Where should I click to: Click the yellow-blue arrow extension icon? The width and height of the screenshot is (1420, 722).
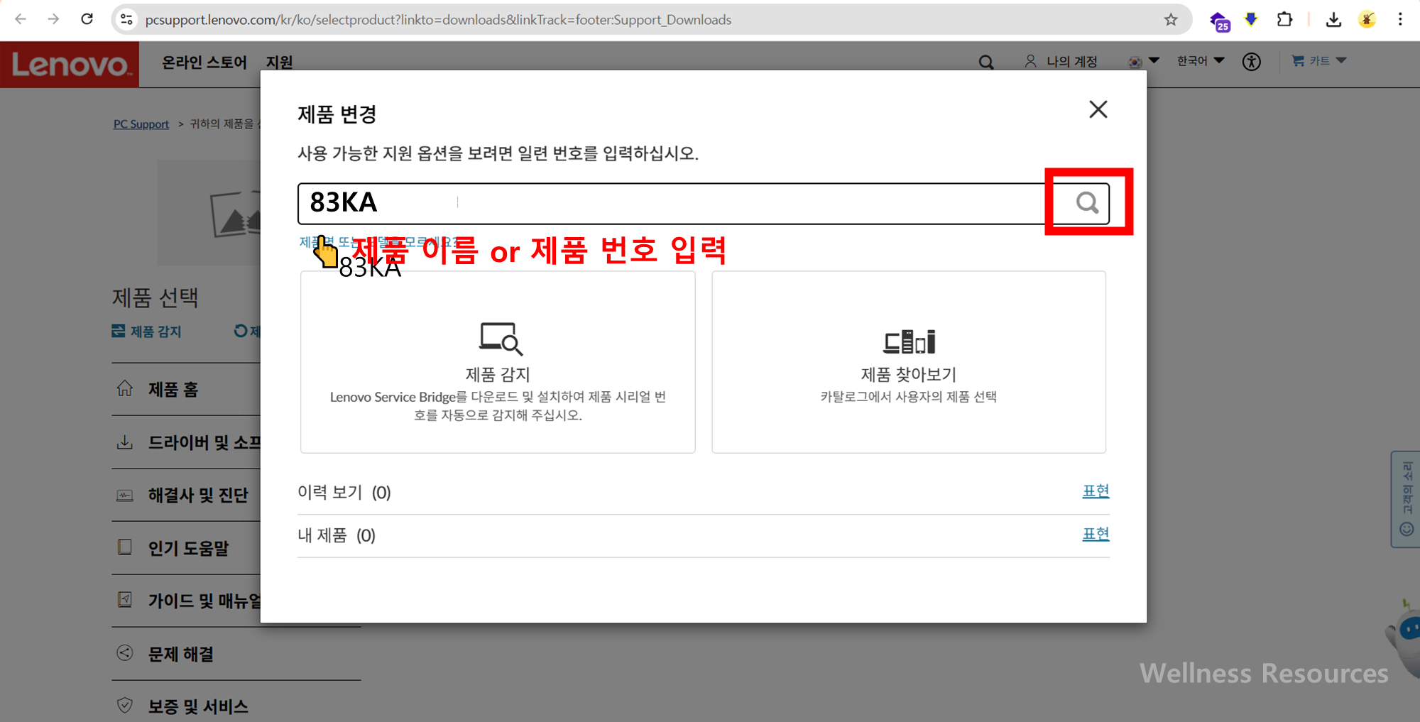click(x=1251, y=19)
